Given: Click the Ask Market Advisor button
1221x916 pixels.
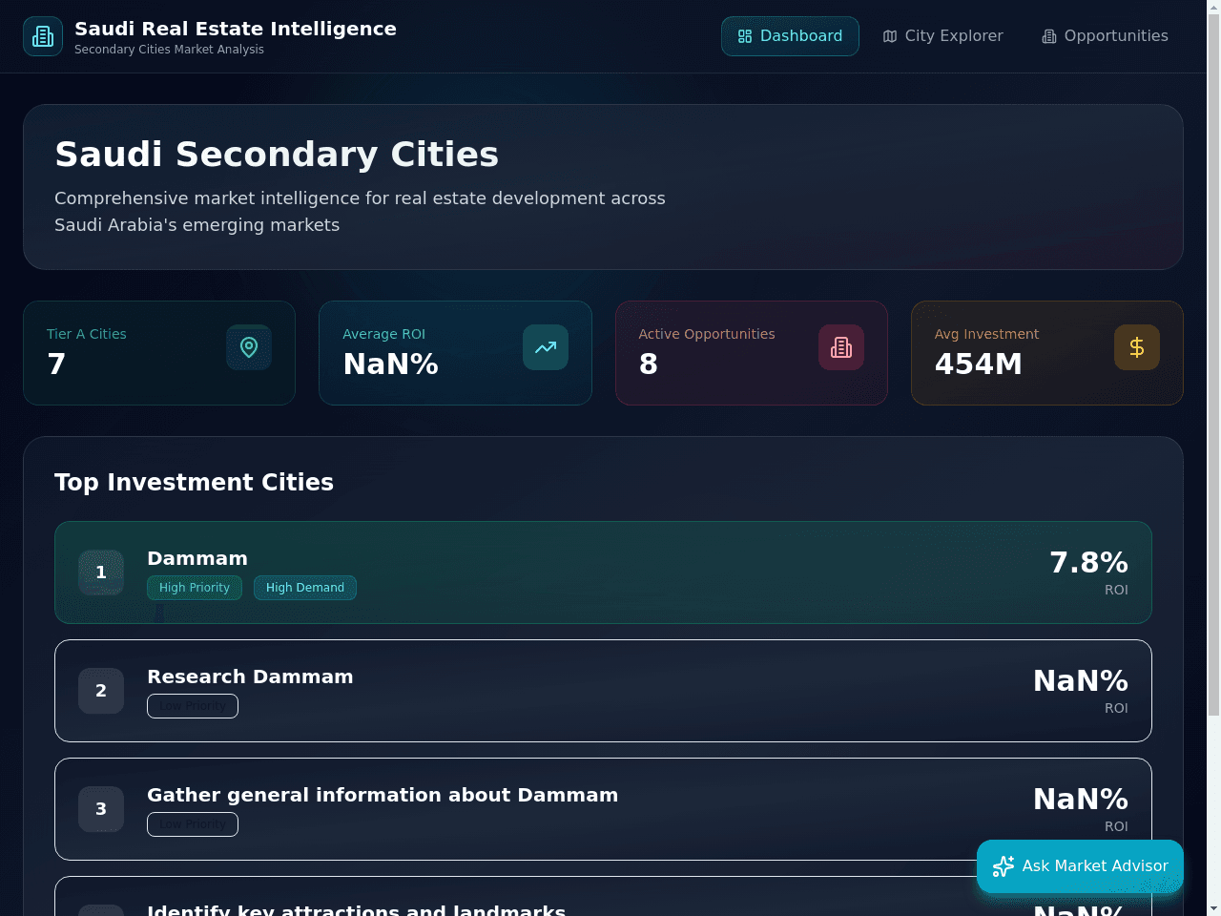Looking at the screenshot, I should coord(1080,866).
